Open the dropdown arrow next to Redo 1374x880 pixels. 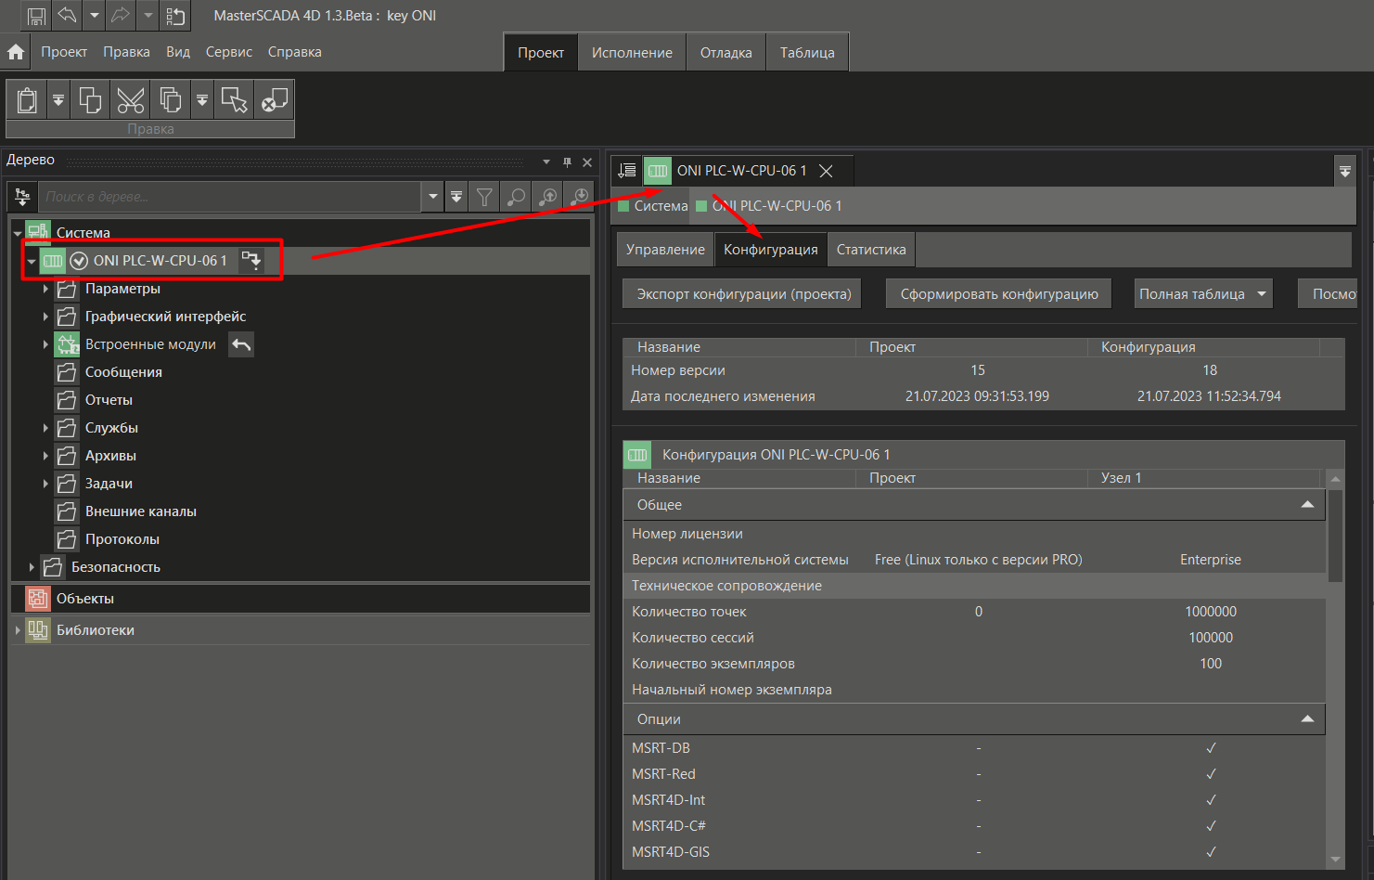[x=148, y=16]
